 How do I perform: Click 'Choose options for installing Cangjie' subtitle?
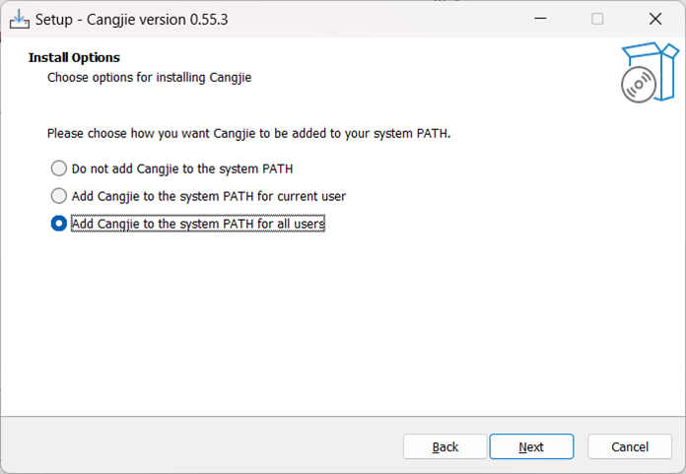tap(149, 78)
